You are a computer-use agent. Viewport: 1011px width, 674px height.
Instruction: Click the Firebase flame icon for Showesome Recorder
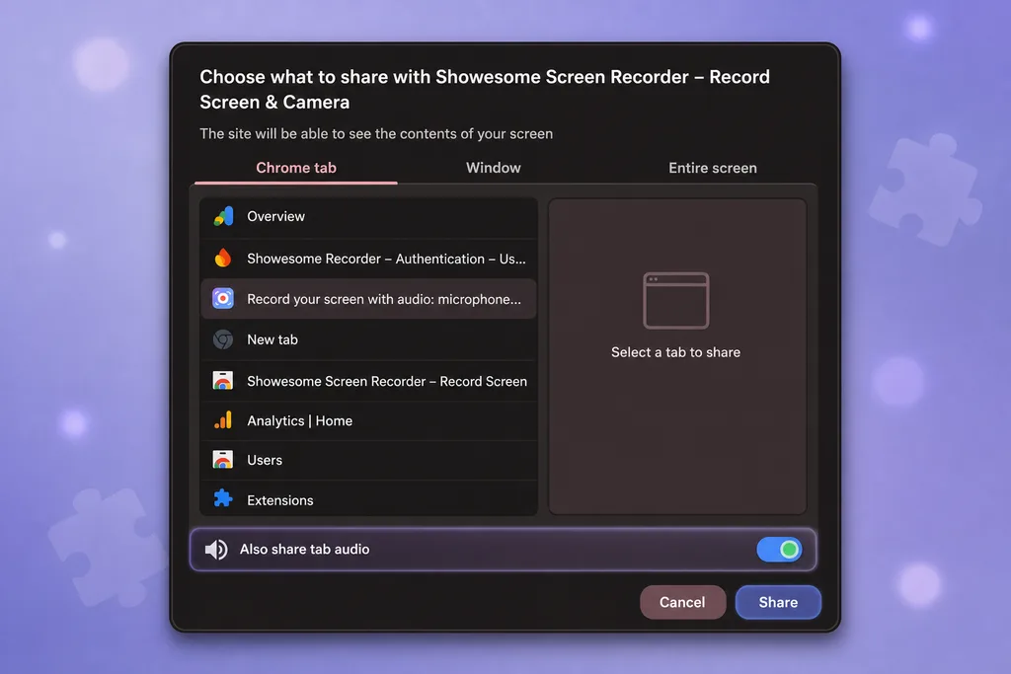pyautogui.click(x=223, y=259)
